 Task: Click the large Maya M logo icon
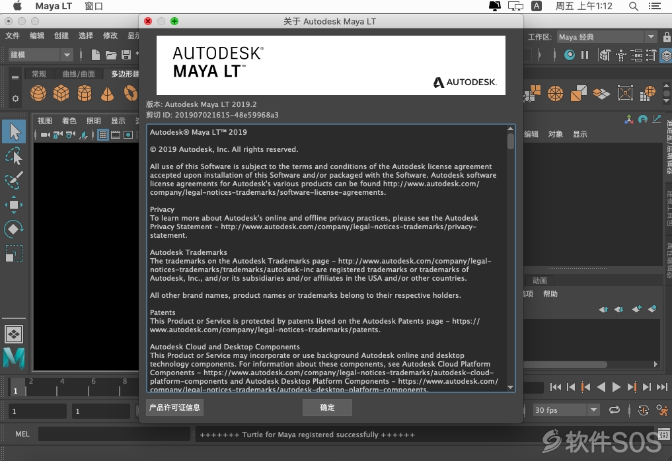coord(14,359)
